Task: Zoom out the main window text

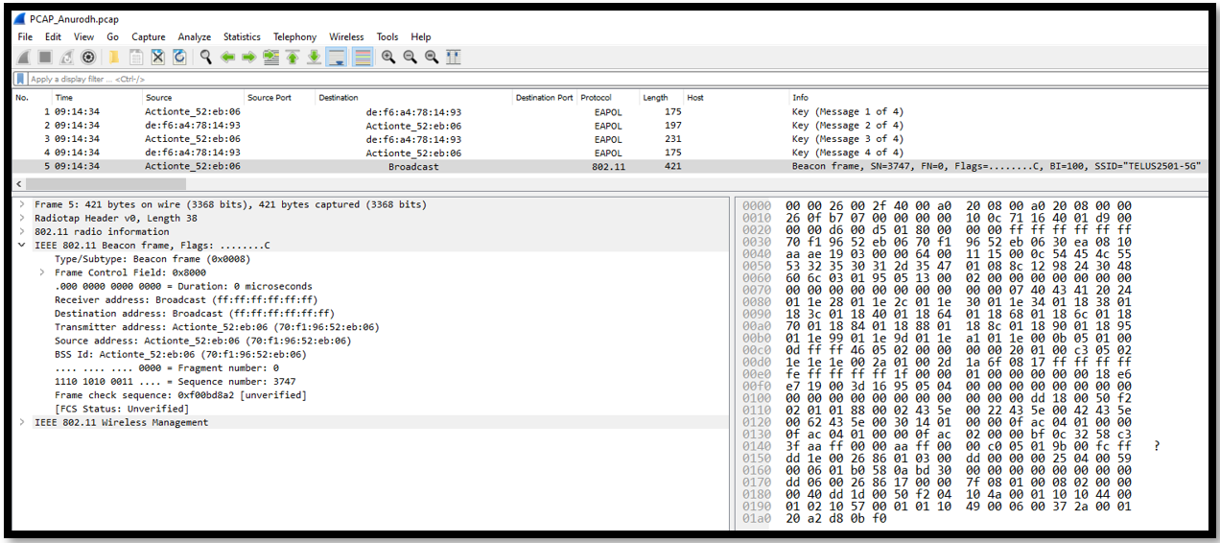Action: click(411, 58)
